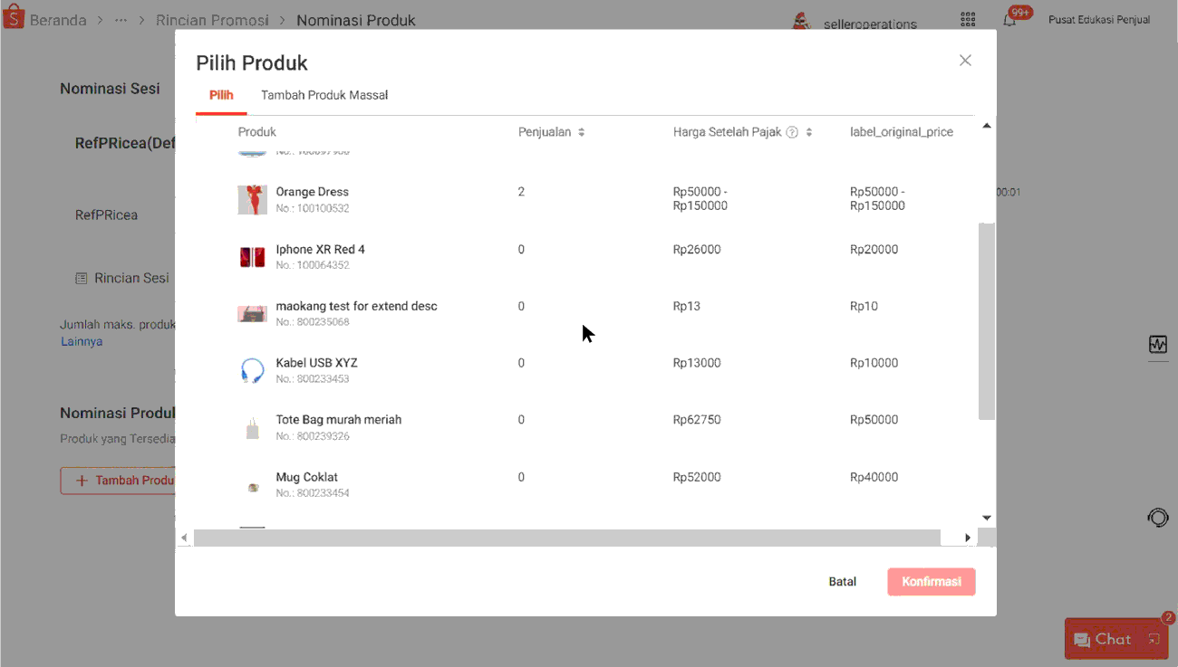Switch to Tambah Produk Massal tab
The height and width of the screenshot is (667, 1178).
[x=324, y=95]
